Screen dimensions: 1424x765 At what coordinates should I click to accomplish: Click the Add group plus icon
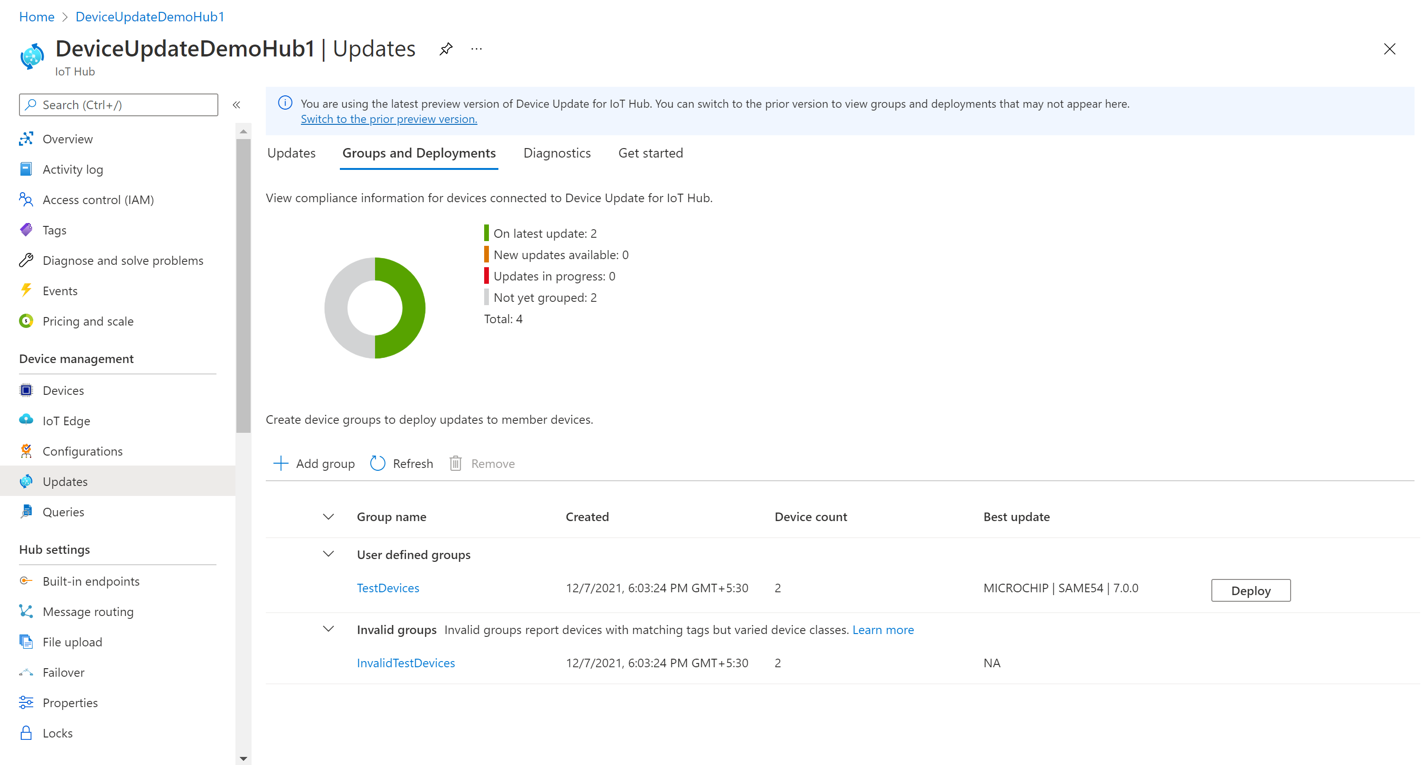281,463
